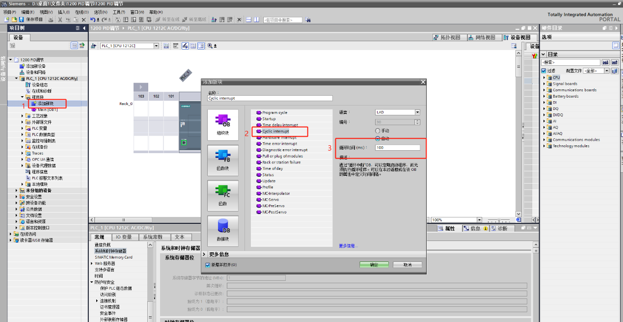
Task: Open the 更多信息... link
Action: tap(348, 245)
